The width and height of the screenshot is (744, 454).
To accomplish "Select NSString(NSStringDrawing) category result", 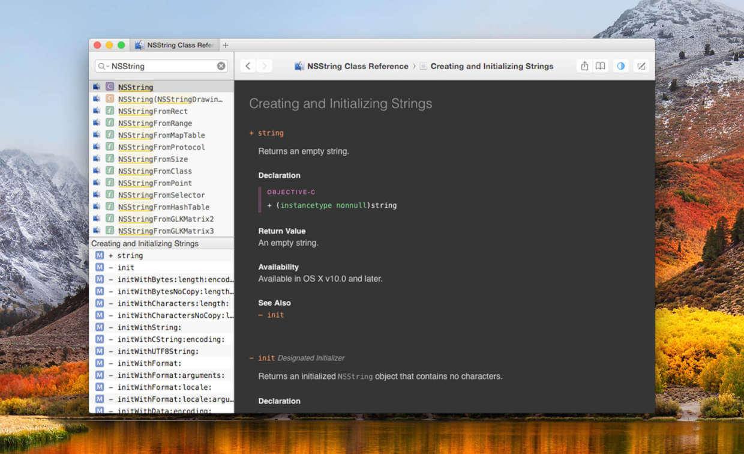I will 161,99.
